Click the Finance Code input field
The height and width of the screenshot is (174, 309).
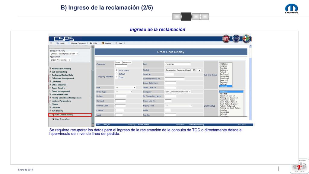coord(121,106)
